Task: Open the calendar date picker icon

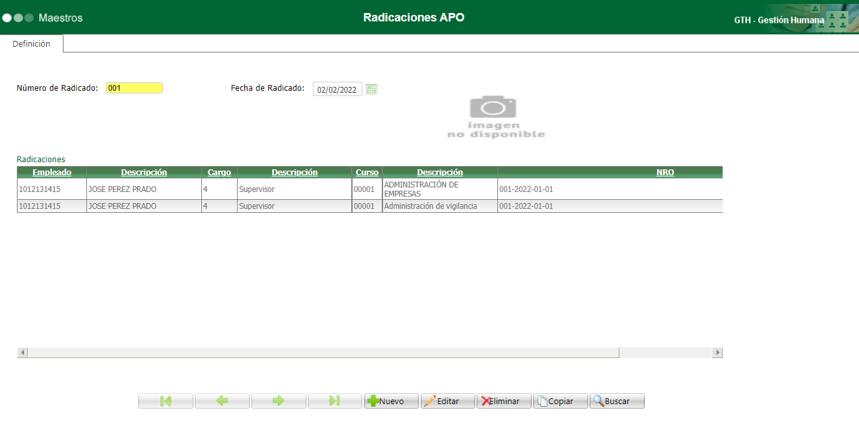Action: pos(371,89)
